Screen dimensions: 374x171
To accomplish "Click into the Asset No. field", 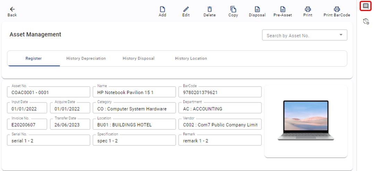I will tap(48, 92).
